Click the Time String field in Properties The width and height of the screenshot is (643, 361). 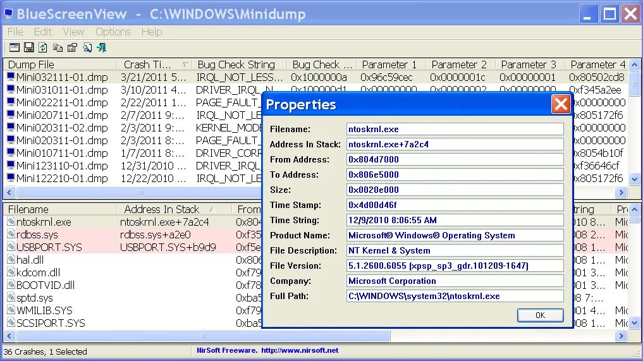(455, 220)
